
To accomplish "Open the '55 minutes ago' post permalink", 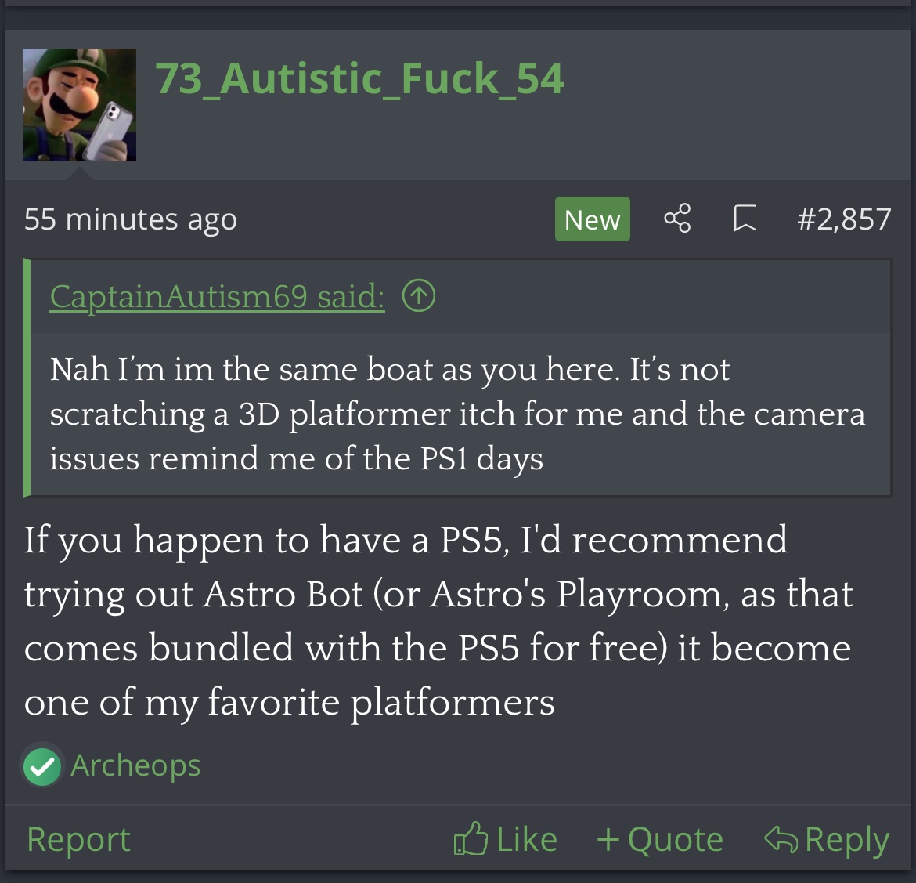I will pos(130,219).
